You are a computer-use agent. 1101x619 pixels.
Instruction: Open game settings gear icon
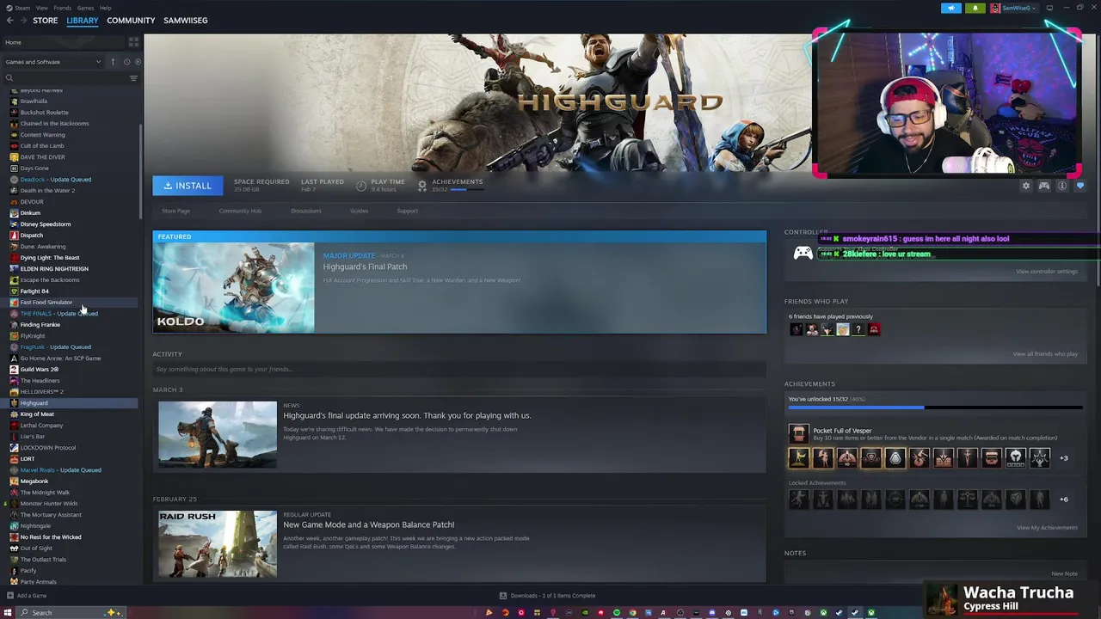click(x=1025, y=186)
